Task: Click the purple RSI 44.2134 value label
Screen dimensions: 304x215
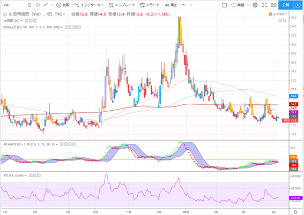Action: click(295, 198)
